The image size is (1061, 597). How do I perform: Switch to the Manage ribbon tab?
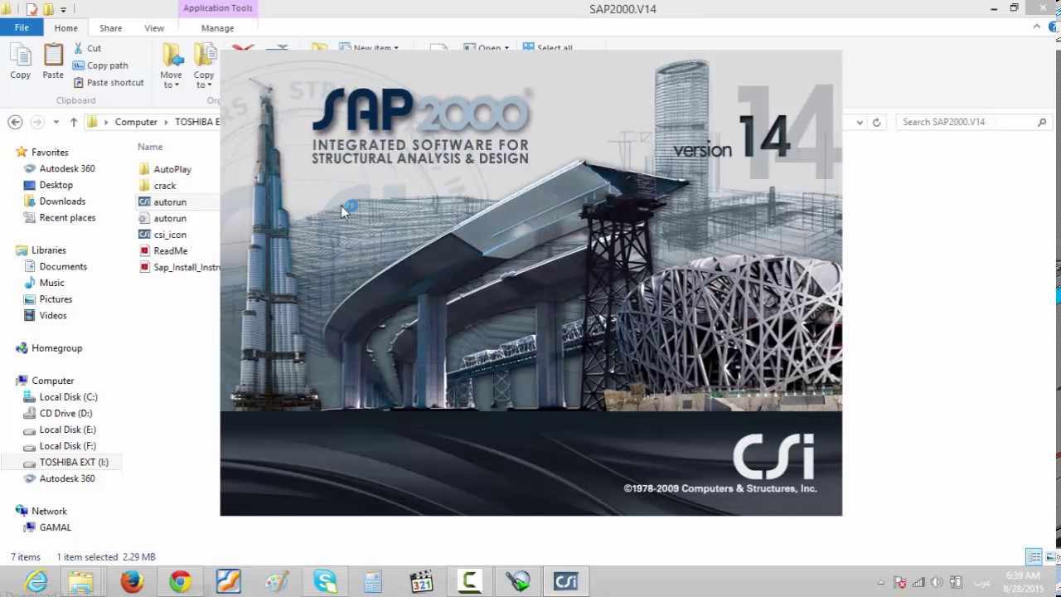click(217, 28)
